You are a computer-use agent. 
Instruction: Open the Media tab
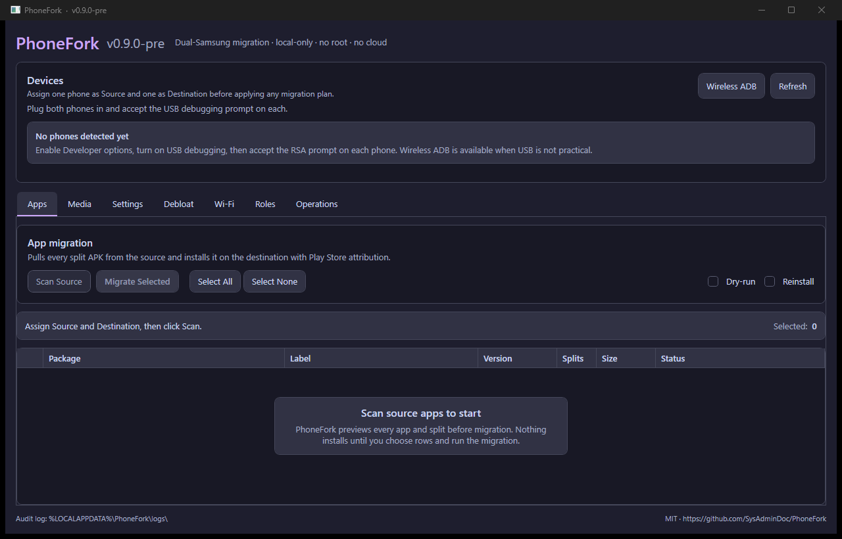[80, 204]
